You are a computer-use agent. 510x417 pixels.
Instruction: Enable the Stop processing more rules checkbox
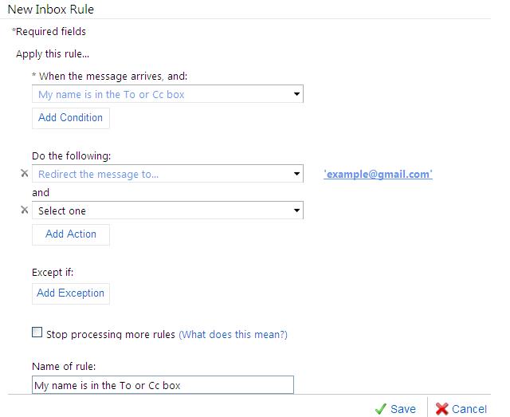(x=37, y=333)
